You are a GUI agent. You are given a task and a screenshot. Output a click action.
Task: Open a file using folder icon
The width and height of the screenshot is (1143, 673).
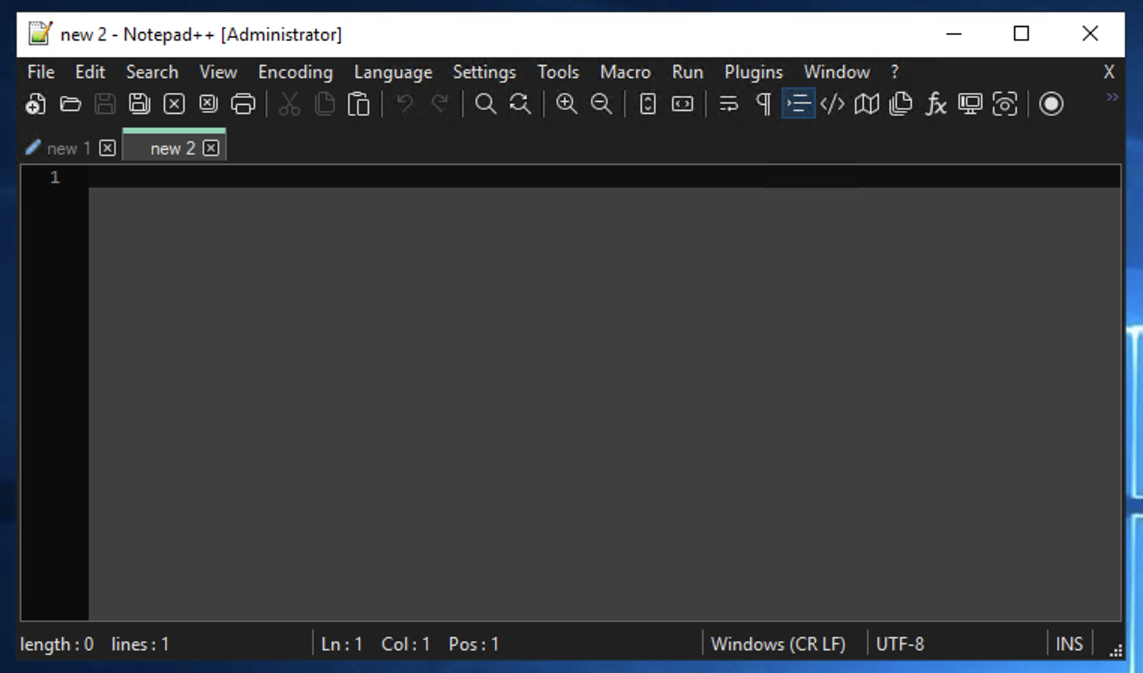point(70,103)
